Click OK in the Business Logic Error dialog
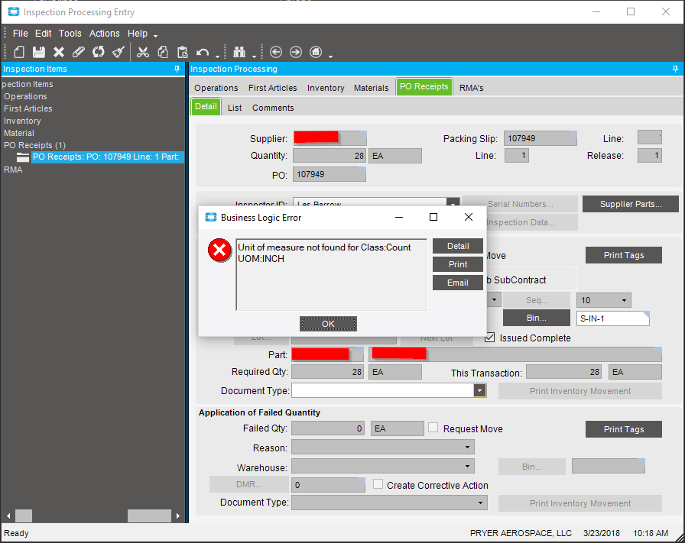This screenshot has height=543, width=685. tap(328, 324)
